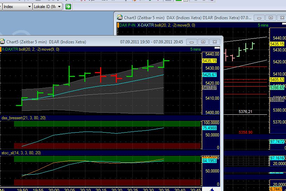Image resolution: width=286 pixels, height=191 pixels.
Task: Click green 5398,65 price tag in Chart3
Action: [x=277, y=88]
